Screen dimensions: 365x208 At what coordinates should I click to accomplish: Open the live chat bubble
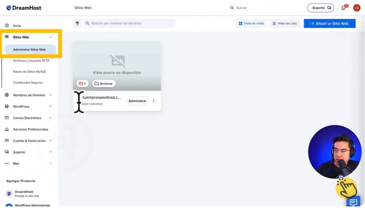pyautogui.click(x=353, y=202)
